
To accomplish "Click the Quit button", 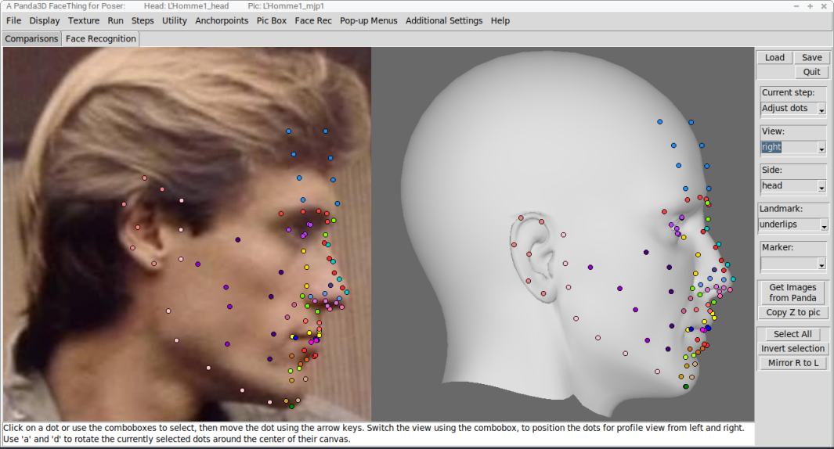I will click(x=811, y=72).
